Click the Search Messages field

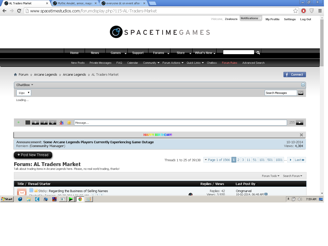coord(281,93)
